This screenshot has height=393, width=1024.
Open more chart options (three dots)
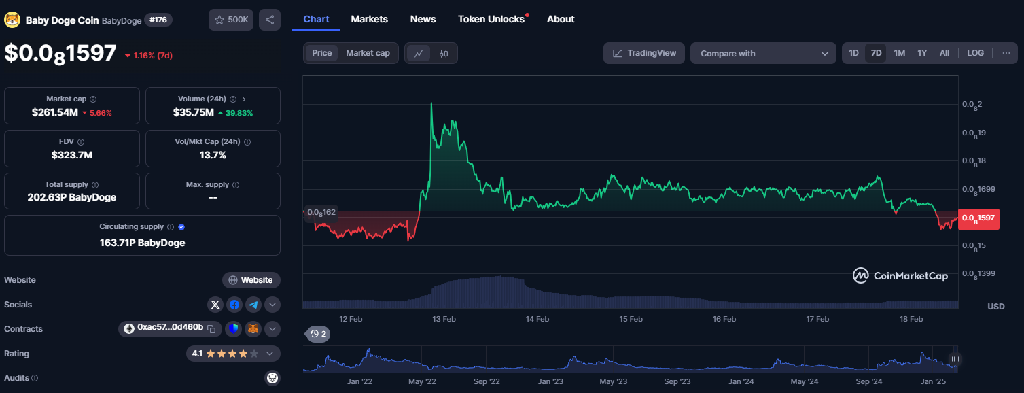1006,53
